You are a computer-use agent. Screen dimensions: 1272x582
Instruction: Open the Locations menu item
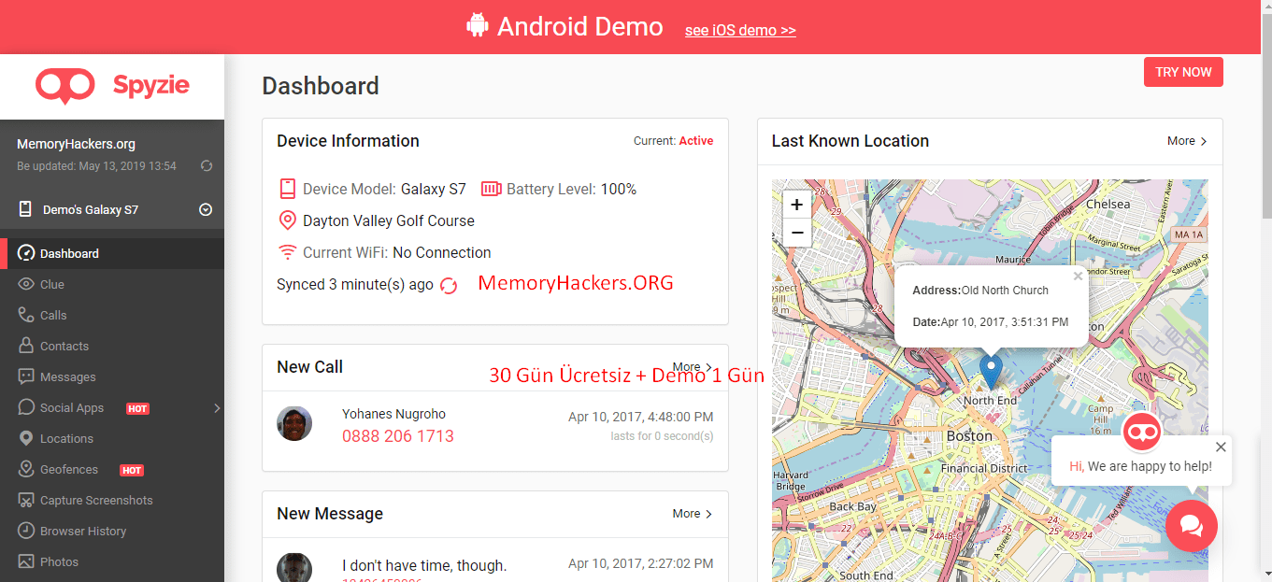[112, 438]
